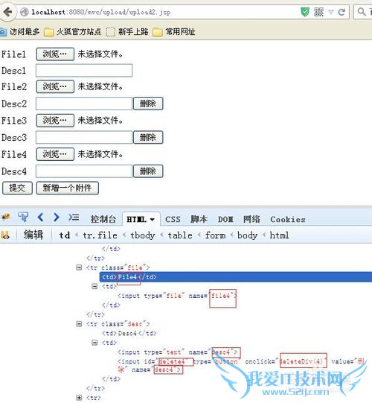The height and width of the screenshot is (403, 372).
Task: Collapse the tr class="file" node
Action: point(79,267)
